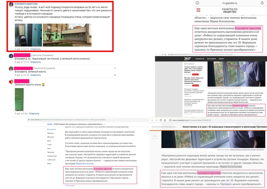Open the gazeta.ru hamburger menu
The image size is (267, 189).
coord(198,11)
